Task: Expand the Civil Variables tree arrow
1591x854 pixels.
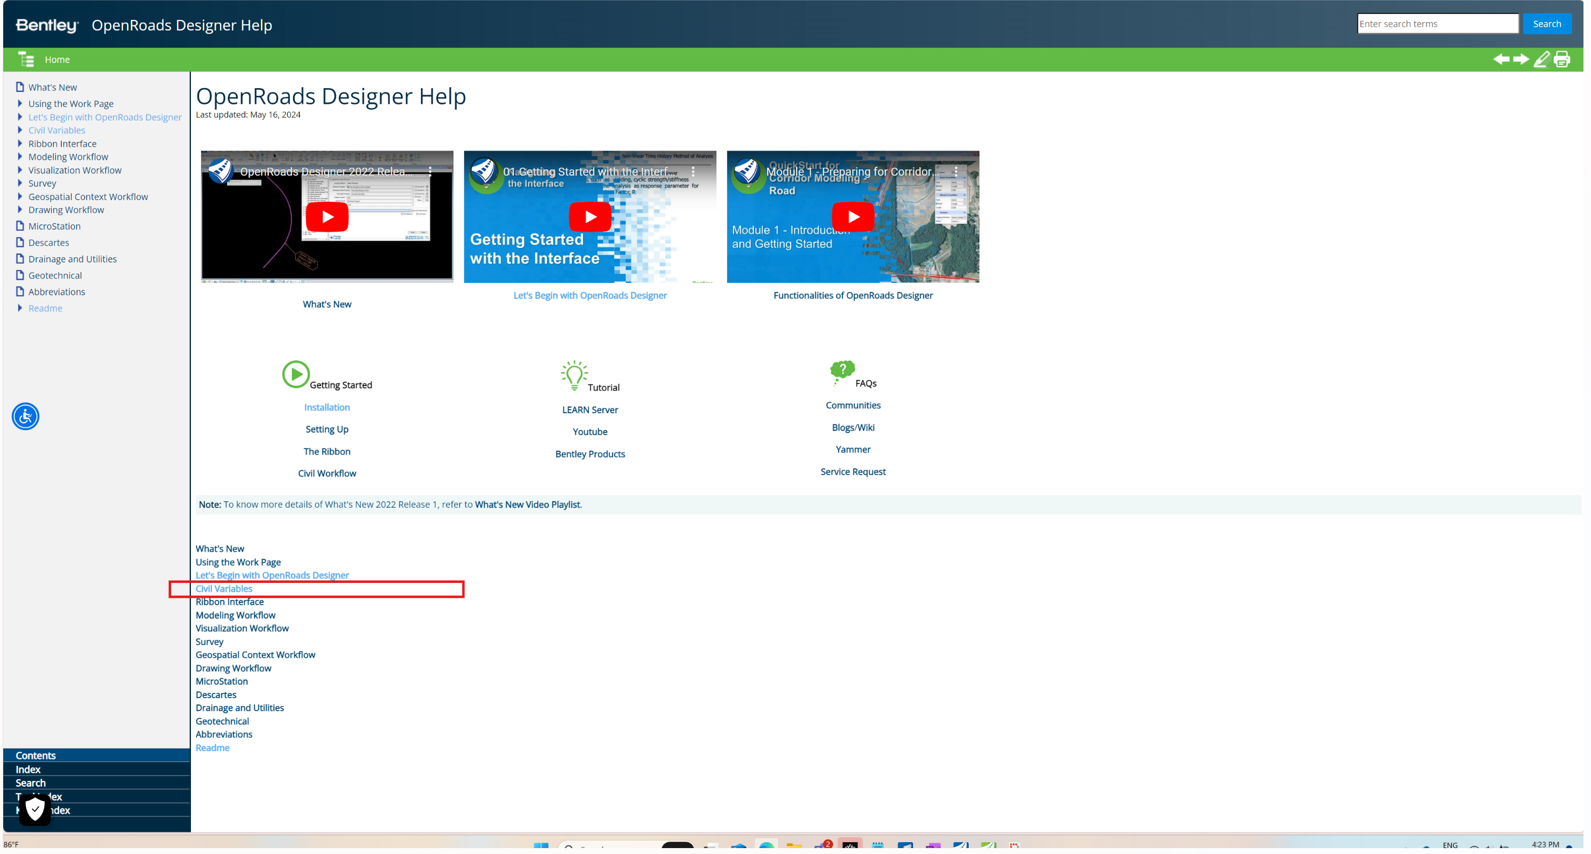Action: click(x=20, y=130)
